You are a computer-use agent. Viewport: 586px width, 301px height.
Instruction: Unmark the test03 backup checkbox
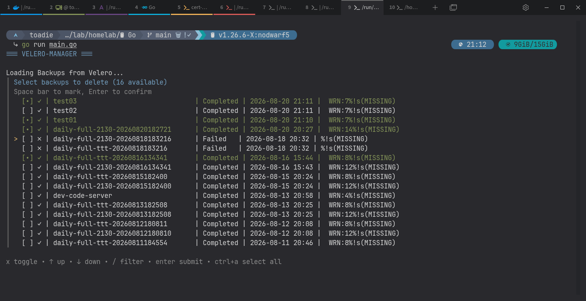28,101
